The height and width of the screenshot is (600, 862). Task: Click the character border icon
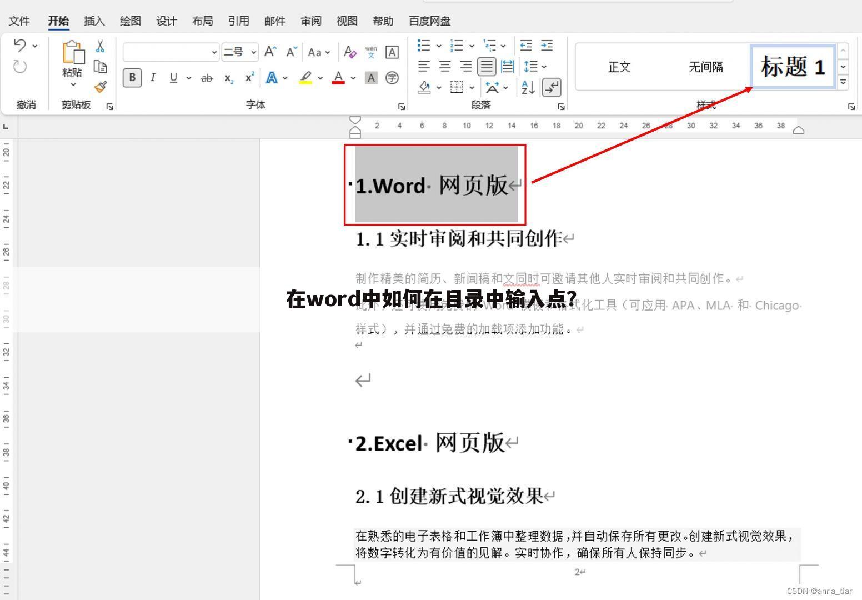(392, 52)
